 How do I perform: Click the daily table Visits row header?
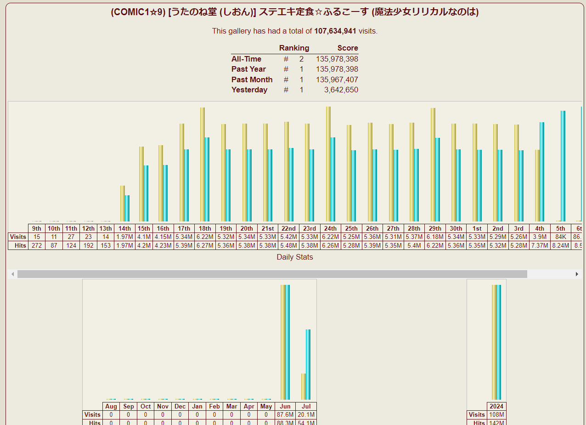pyautogui.click(x=18, y=237)
